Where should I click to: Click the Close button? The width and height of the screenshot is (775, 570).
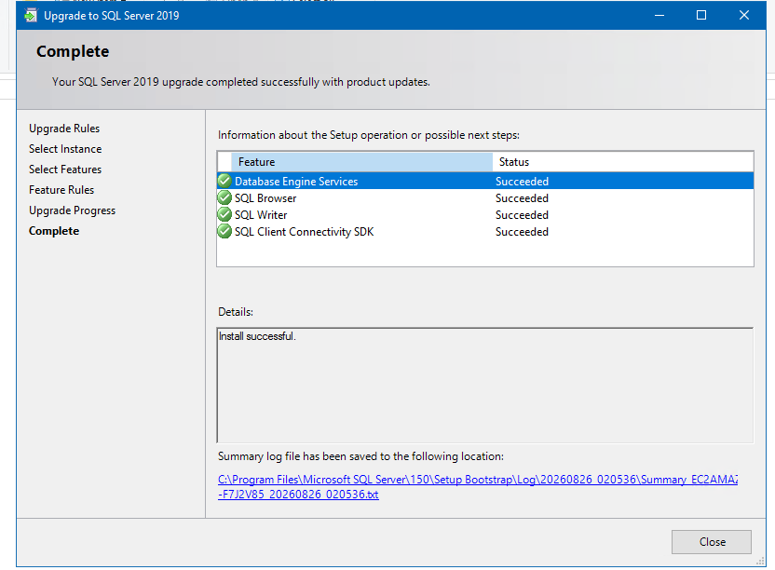coord(712,542)
